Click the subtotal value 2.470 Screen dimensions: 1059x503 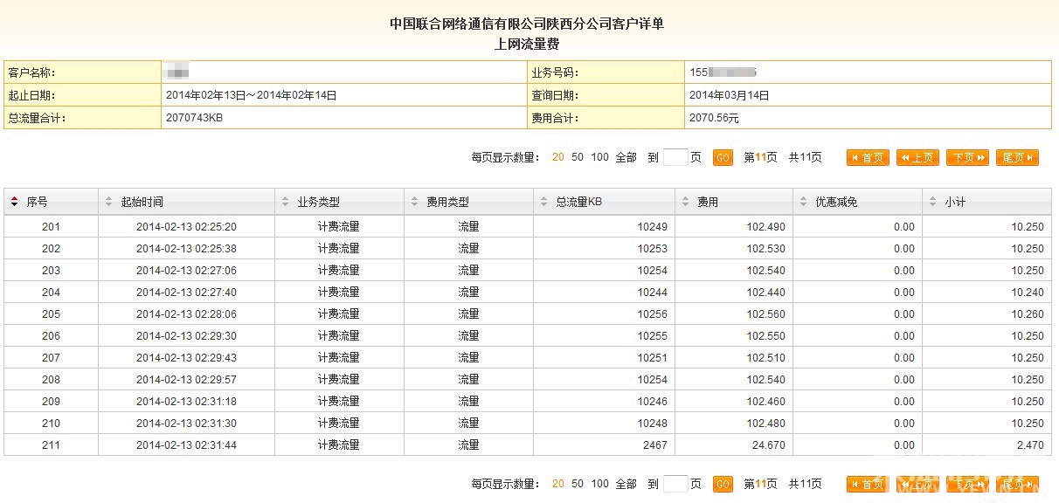coord(1030,445)
